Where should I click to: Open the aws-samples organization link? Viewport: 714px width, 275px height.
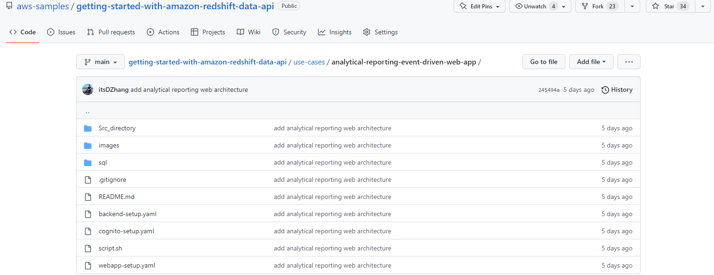(x=43, y=6)
